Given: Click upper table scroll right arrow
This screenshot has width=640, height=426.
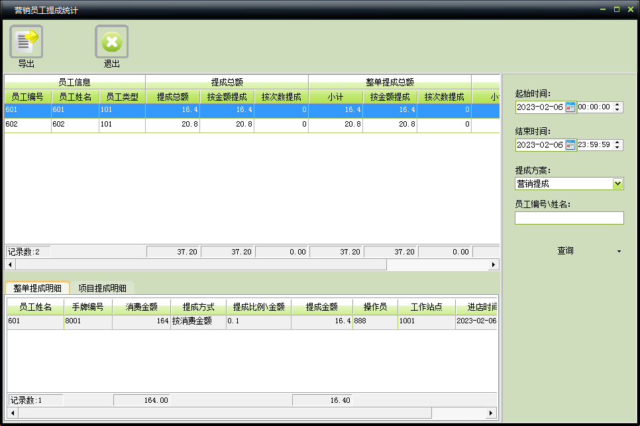Looking at the screenshot, I should pyautogui.click(x=494, y=264).
